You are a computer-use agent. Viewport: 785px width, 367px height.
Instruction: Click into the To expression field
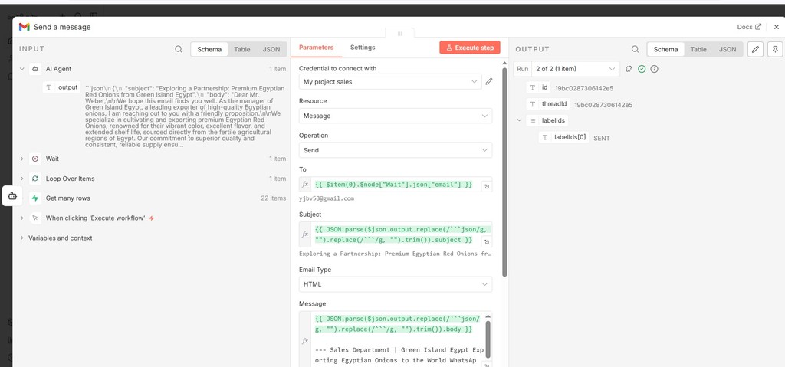[x=396, y=184]
